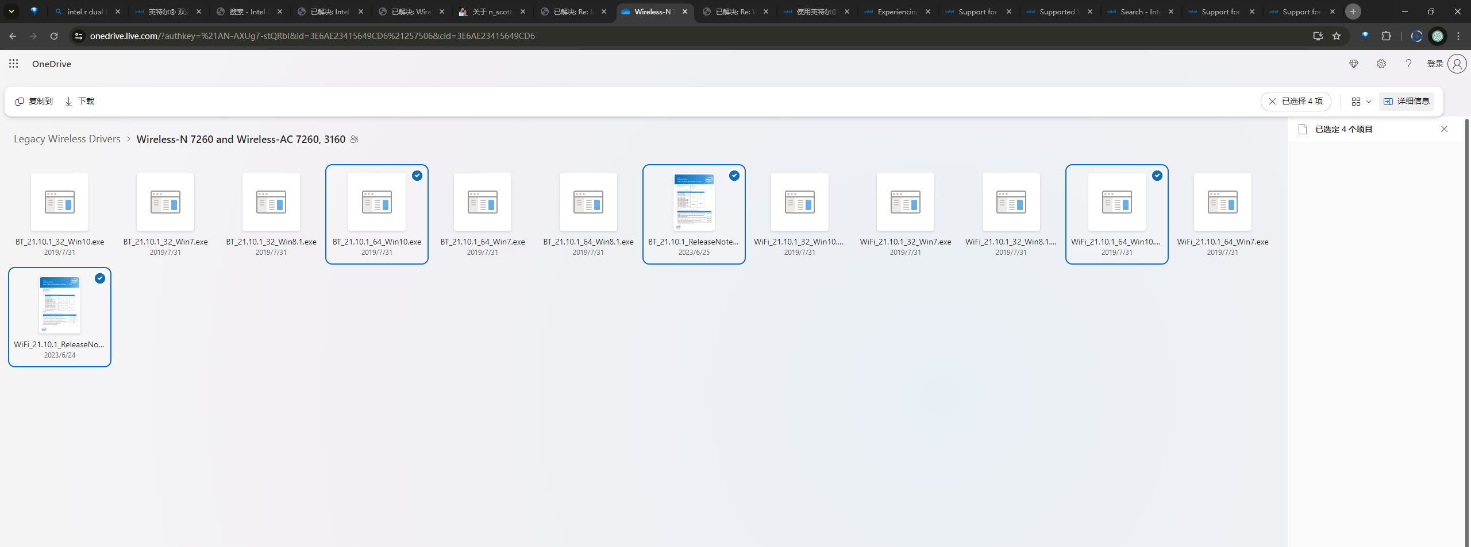
Task: Click the WiFi_21.10.1_64_Win10 file name
Action: (1116, 242)
